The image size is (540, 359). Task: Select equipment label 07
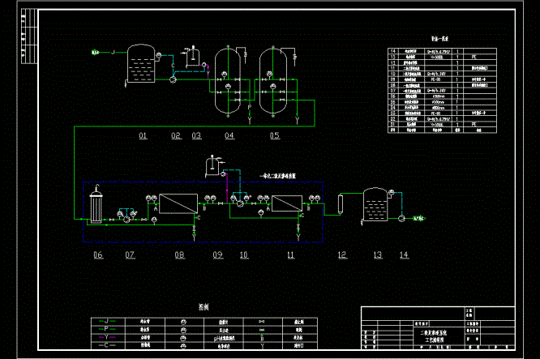tap(130, 255)
